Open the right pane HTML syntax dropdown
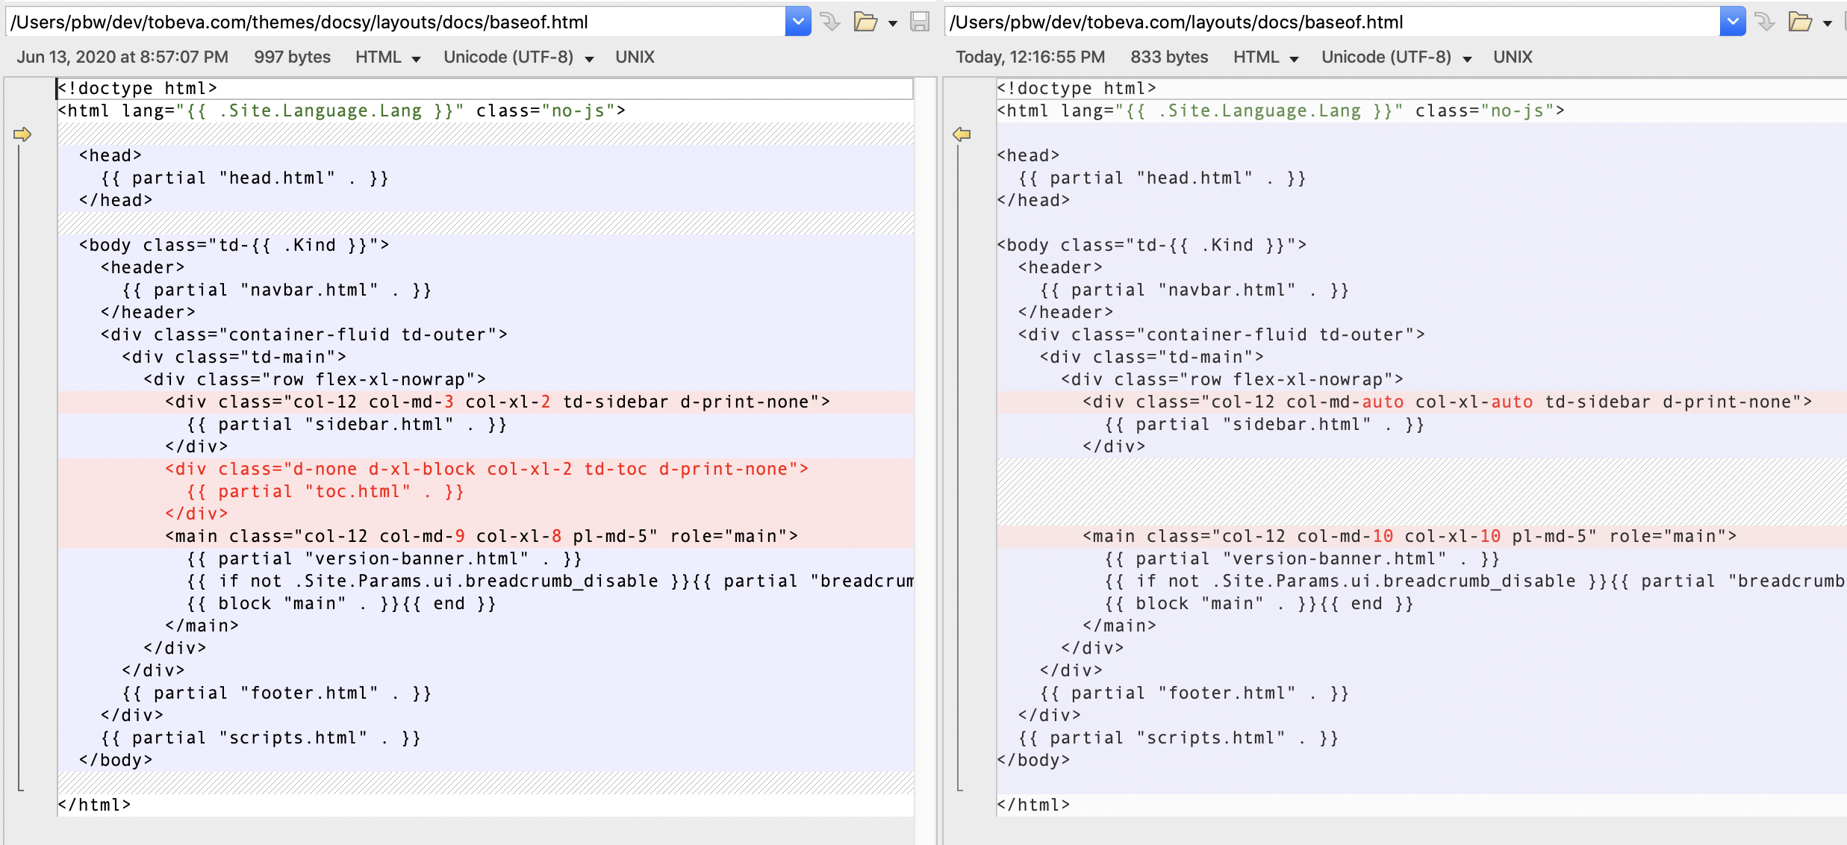Image resolution: width=1847 pixels, height=845 pixels. pyautogui.click(x=1266, y=57)
